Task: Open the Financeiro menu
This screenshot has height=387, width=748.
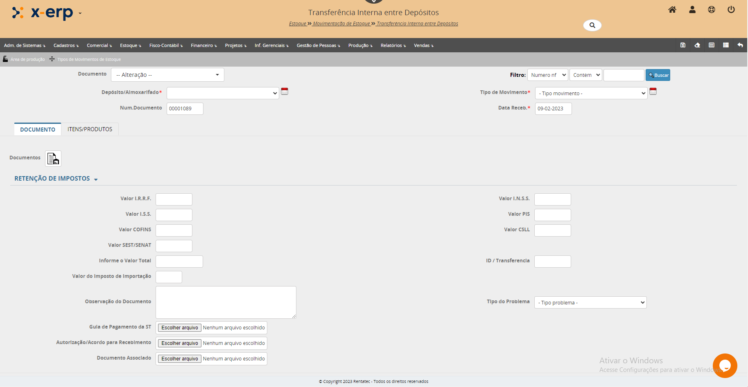Action: pos(203,45)
